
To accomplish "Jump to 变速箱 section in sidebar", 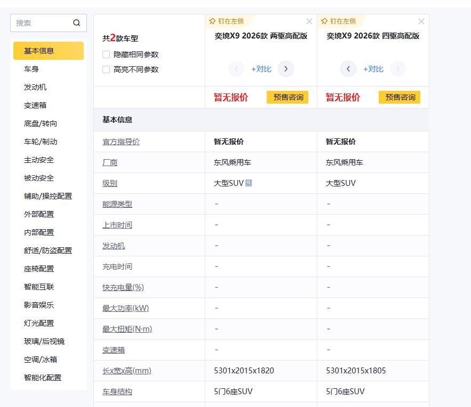I will [x=35, y=105].
